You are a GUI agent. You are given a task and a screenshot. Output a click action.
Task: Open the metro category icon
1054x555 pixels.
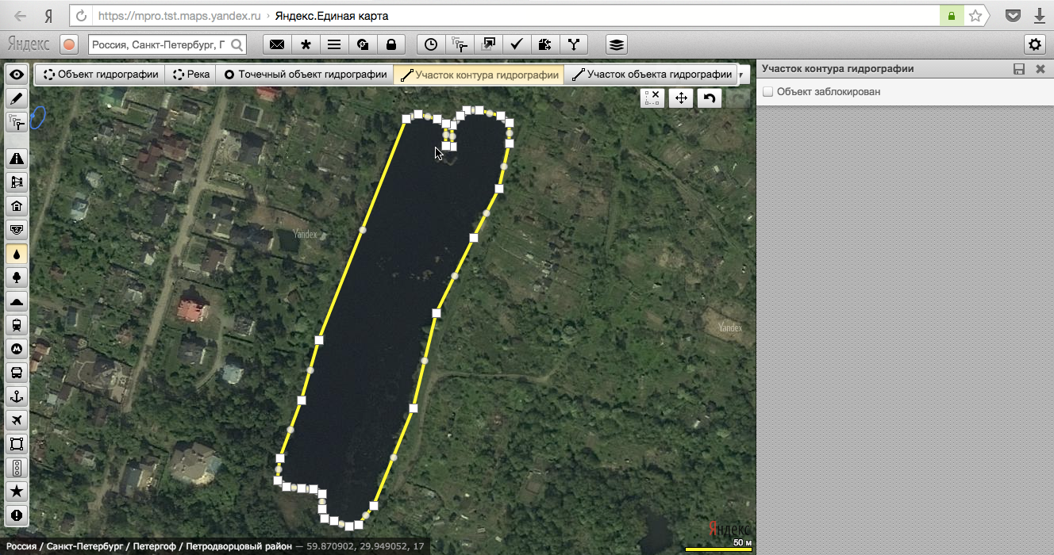tap(17, 349)
